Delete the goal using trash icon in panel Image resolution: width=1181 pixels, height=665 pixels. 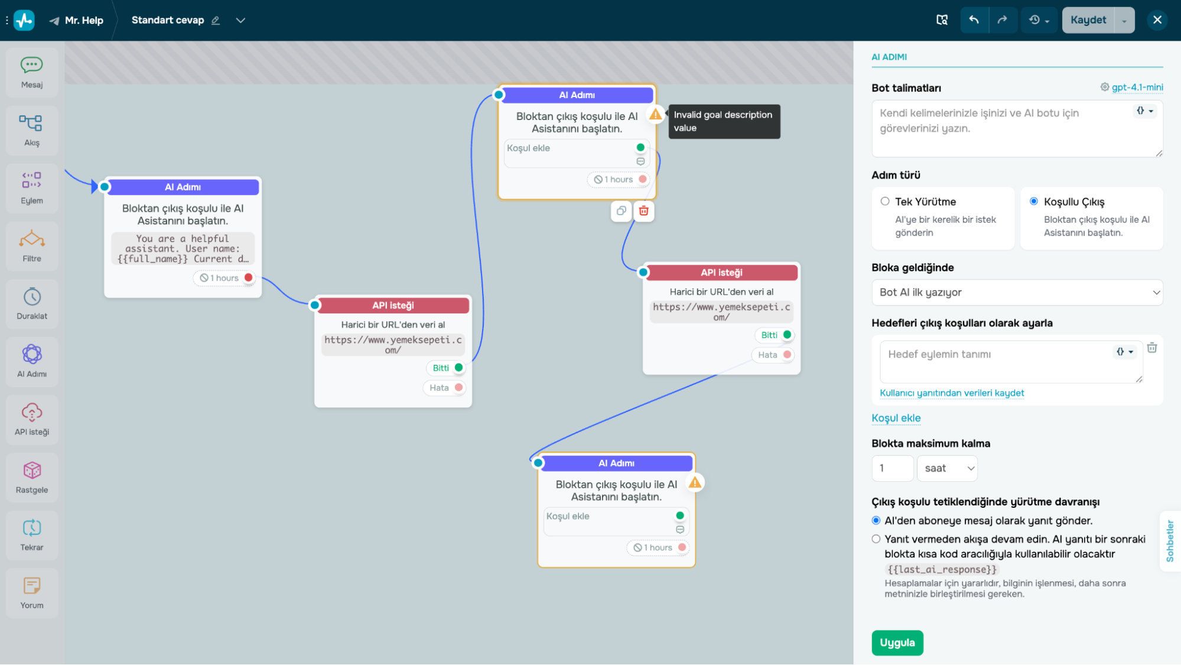1151,348
